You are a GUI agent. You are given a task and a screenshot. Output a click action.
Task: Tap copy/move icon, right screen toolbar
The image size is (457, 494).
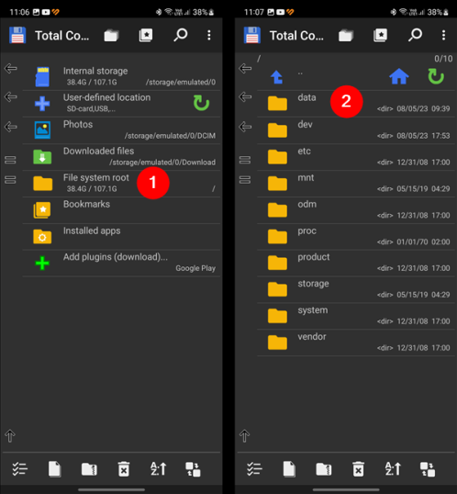click(428, 469)
